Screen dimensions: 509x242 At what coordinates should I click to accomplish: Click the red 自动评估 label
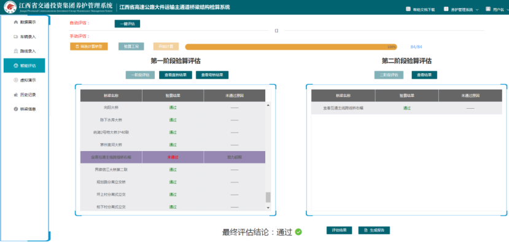coord(79,23)
